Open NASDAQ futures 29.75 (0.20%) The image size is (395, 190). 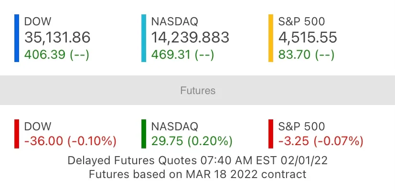[192, 141]
